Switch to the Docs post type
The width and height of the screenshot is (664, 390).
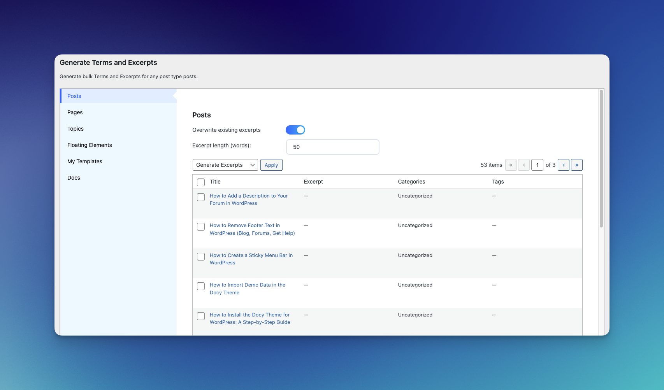click(74, 178)
